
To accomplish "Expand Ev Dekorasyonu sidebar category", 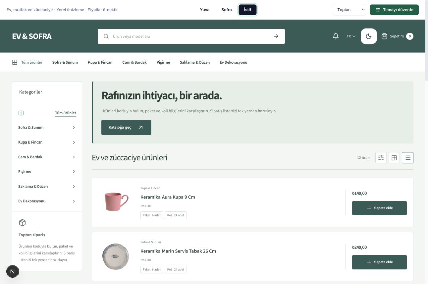I will [x=47, y=201].
